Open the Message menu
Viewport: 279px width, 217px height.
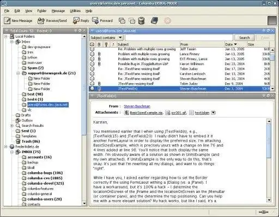[x=58, y=11]
